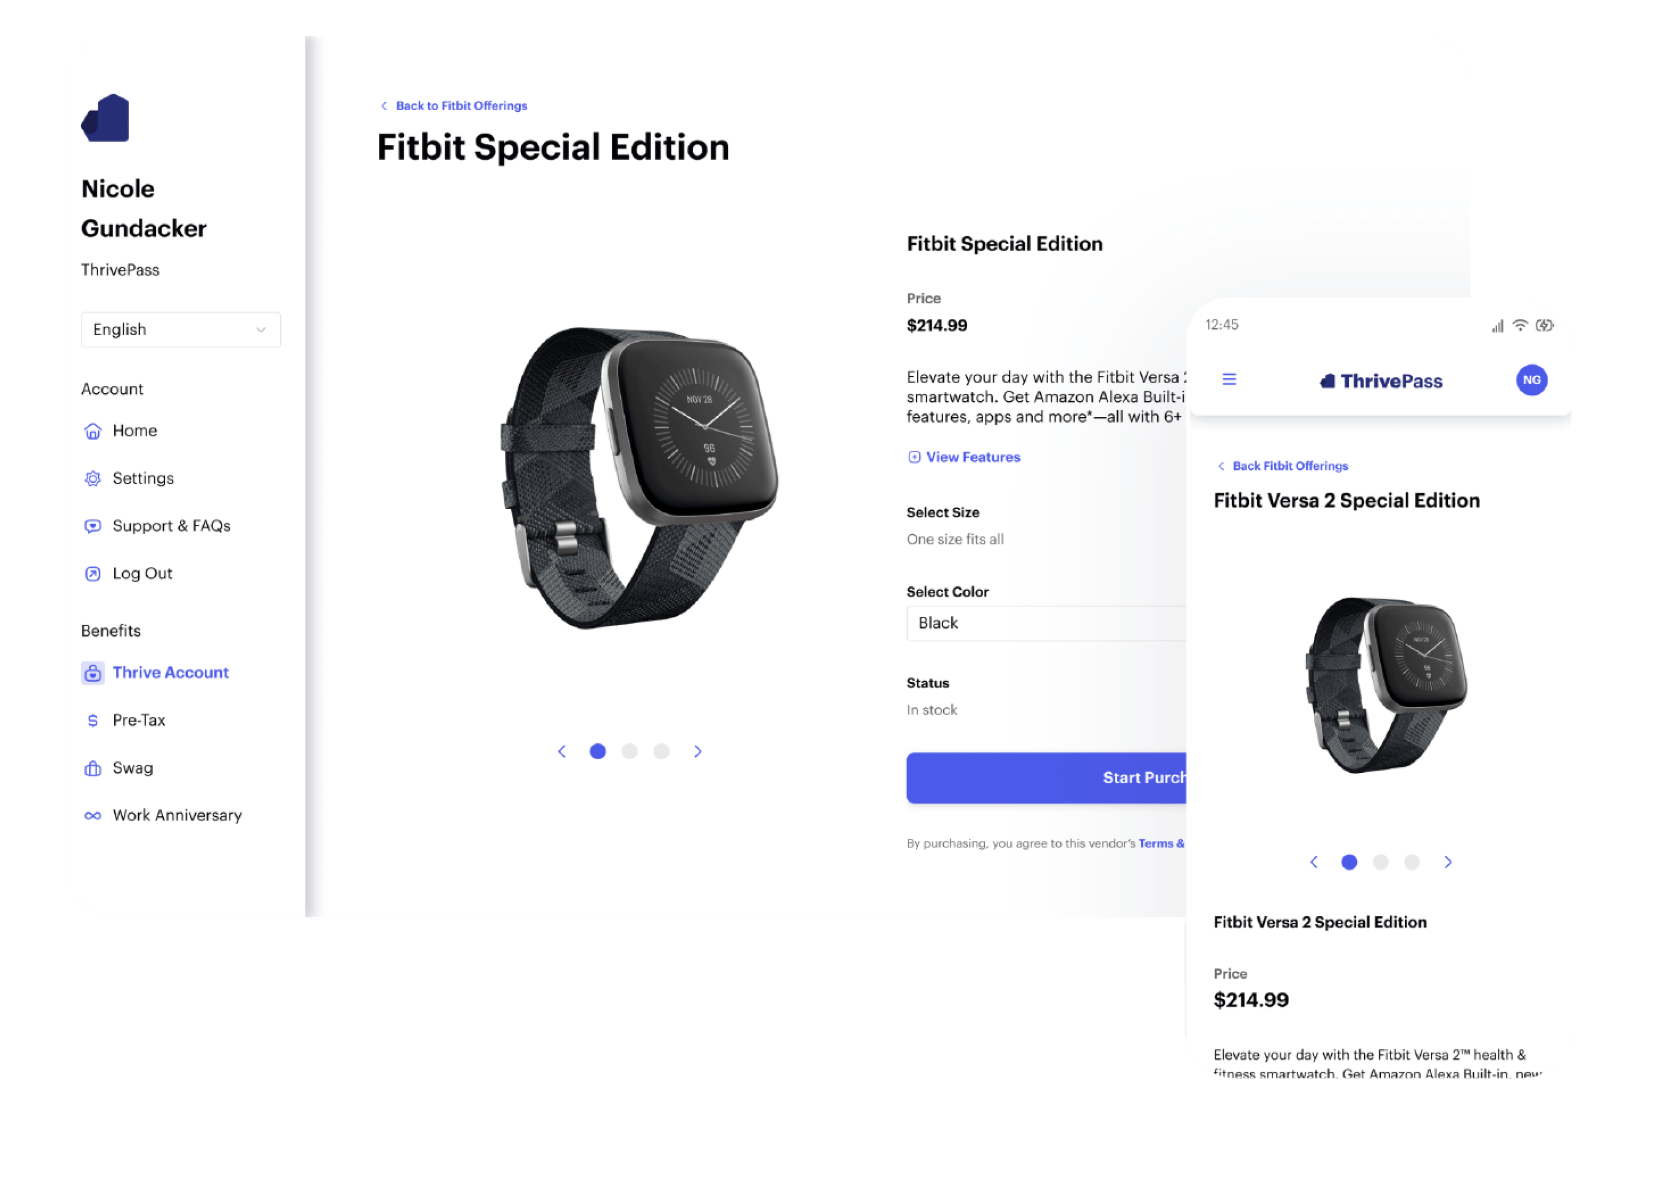The height and width of the screenshot is (1177, 1663).
Task: Click the Log Out icon
Action: click(x=93, y=573)
